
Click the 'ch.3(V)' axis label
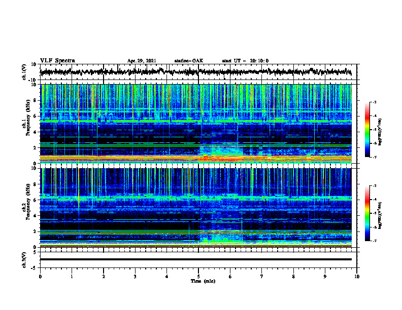click(x=24, y=260)
